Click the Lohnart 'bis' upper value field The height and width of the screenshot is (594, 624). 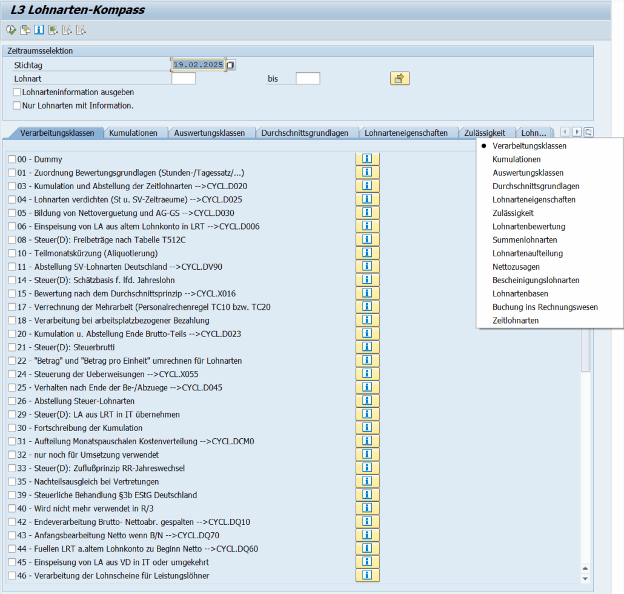coord(308,78)
